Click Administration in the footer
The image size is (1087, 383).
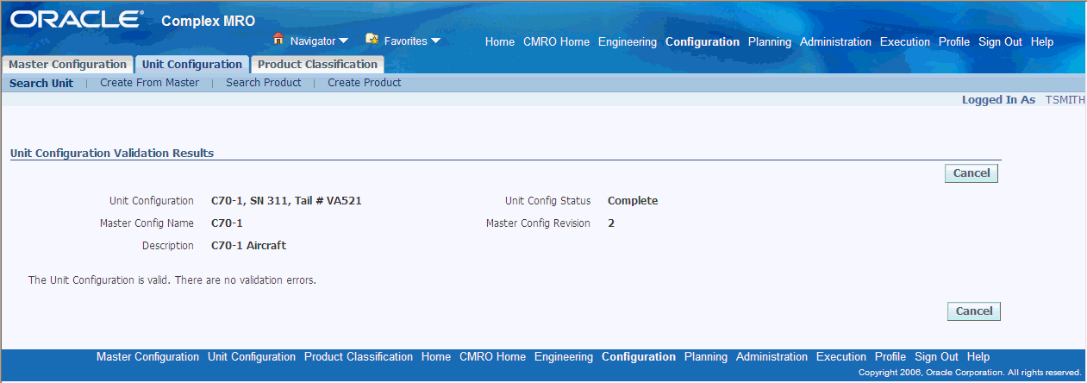point(772,357)
